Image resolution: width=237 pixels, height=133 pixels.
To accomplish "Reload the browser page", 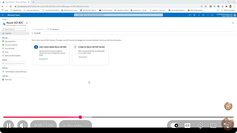I will 11,6.
